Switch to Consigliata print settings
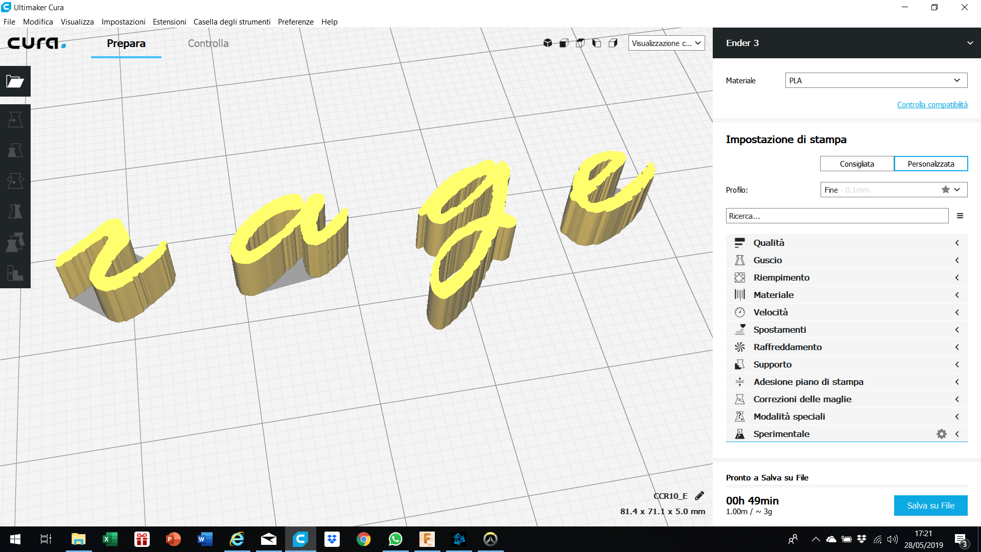This screenshot has width=981, height=552. 857,164
